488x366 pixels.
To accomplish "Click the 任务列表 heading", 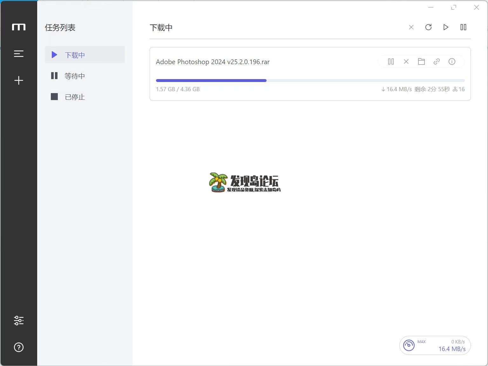I will (x=60, y=28).
